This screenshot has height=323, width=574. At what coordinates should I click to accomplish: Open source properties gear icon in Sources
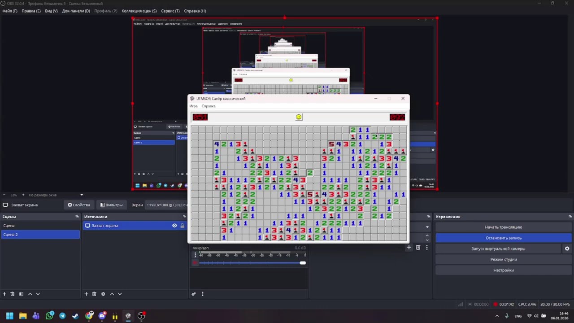[x=103, y=294]
